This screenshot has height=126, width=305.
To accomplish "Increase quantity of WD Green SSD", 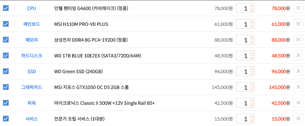I will [252, 69].
